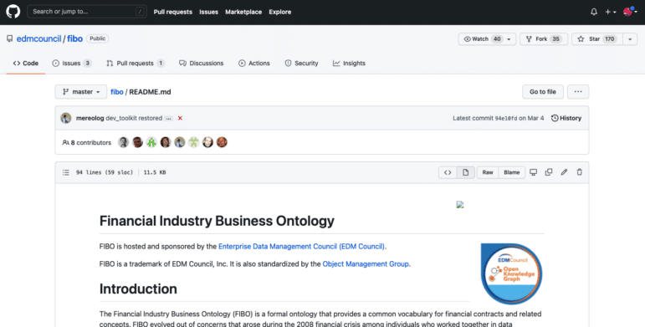Go to Marketplace
This screenshot has height=327, width=645.
tap(243, 12)
